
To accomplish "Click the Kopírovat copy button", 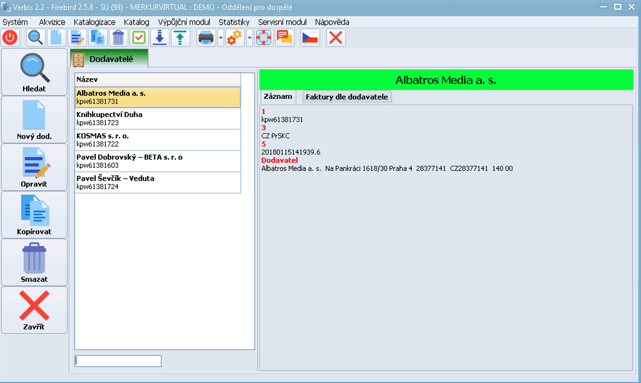I will coord(34,215).
